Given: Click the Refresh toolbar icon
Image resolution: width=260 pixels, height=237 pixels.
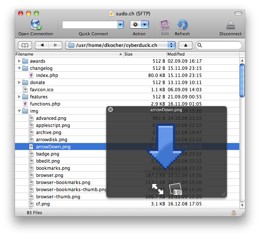Looking at the screenshot, I should (182, 25).
